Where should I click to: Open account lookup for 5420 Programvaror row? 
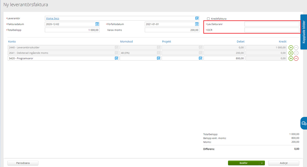click(116, 58)
